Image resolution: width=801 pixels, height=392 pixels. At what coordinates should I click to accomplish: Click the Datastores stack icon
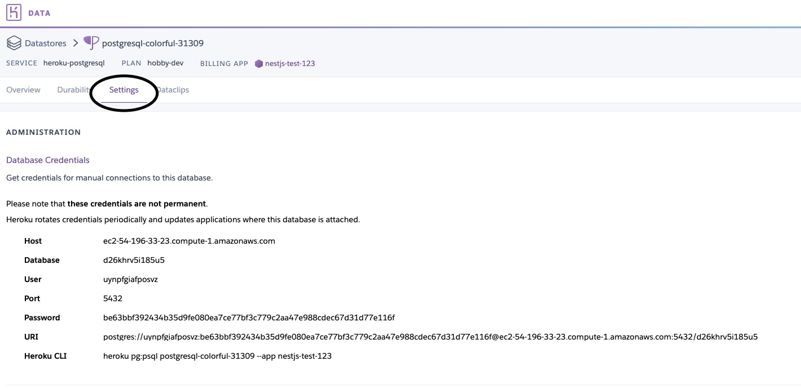click(x=14, y=43)
